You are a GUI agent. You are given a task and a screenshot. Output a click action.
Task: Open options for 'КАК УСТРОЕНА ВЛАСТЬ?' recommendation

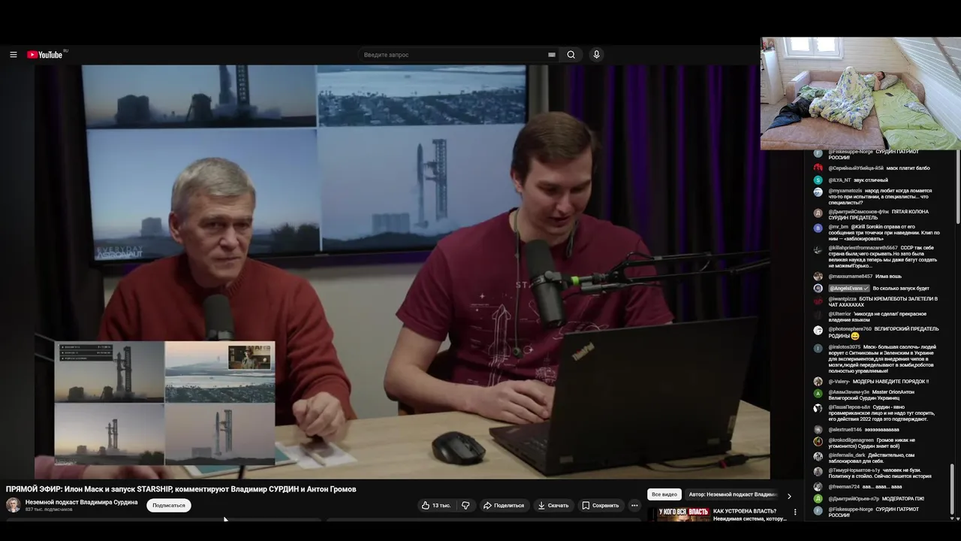click(x=795, y=512)
